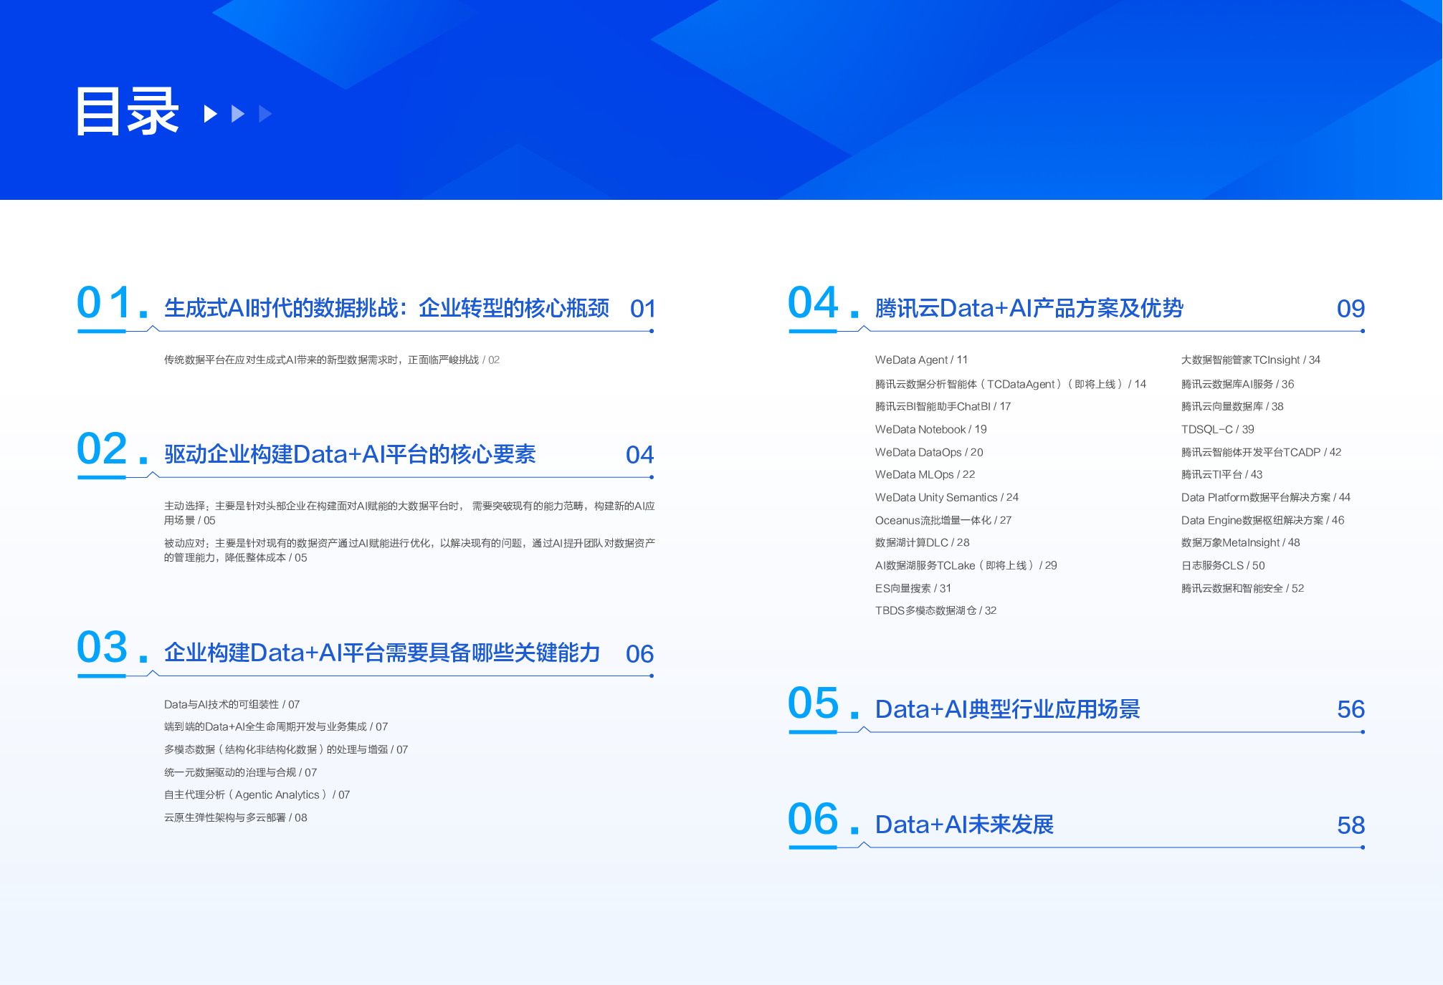Select entry 腾讯云数据分析智能体 TCDataAgent / 14
The width and height of the screenshot is (1443, 985).
[1011, 384]
